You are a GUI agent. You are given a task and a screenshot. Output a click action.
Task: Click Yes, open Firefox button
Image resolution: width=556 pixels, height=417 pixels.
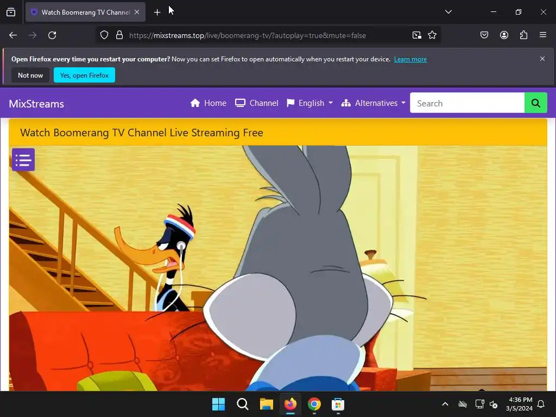84,75
